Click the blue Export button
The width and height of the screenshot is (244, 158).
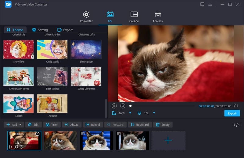[232, 113]
